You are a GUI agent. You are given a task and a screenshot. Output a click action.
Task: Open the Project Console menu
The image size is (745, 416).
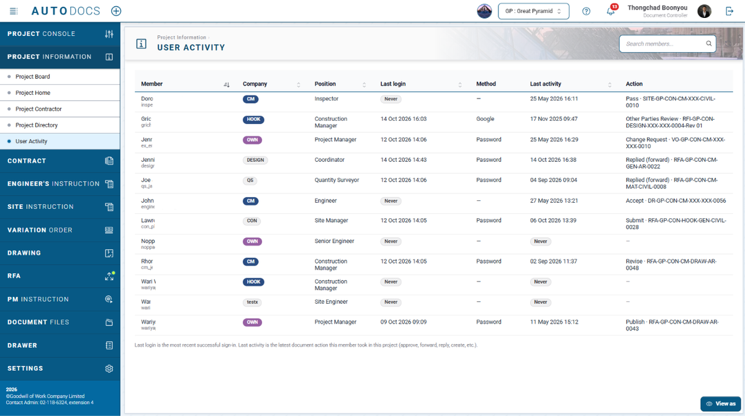click(x=60, y=34)
